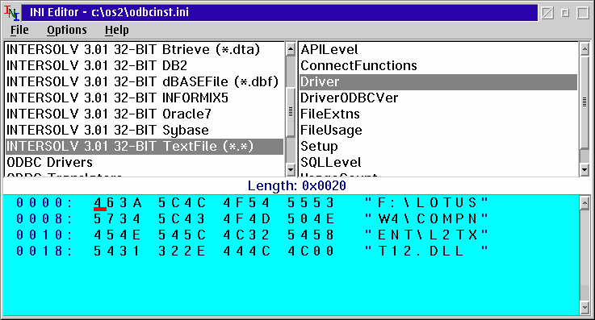Open the File menu
Image resolution: width=595 pixels, height=320 pixels.
click(19, 30)
